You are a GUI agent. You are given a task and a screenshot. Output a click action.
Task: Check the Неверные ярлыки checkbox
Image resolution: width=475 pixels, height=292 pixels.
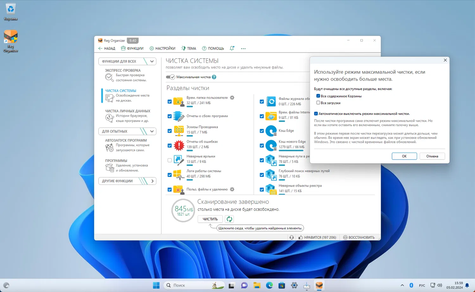pos(170,160)
